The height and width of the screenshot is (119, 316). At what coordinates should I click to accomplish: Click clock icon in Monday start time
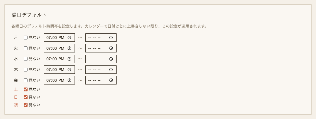point(69,38)
